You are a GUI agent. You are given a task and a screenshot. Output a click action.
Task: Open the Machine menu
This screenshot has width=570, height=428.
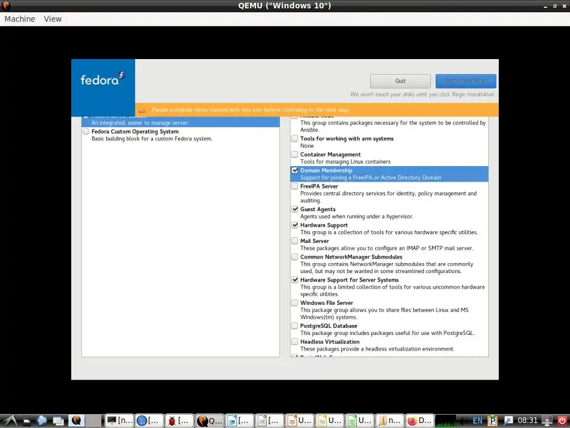pos(19,19)
